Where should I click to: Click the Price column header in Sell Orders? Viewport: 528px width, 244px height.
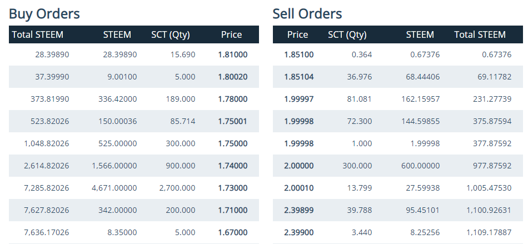pyautogui.click(x=297, y=34)
